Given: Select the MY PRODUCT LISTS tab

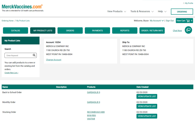Looking at the screenshot, I should click(x=43, y=31).
